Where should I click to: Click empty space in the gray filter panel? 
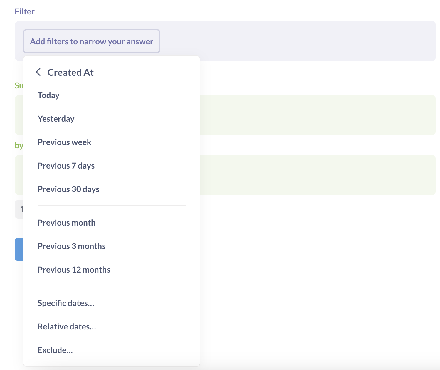(294, 41)
